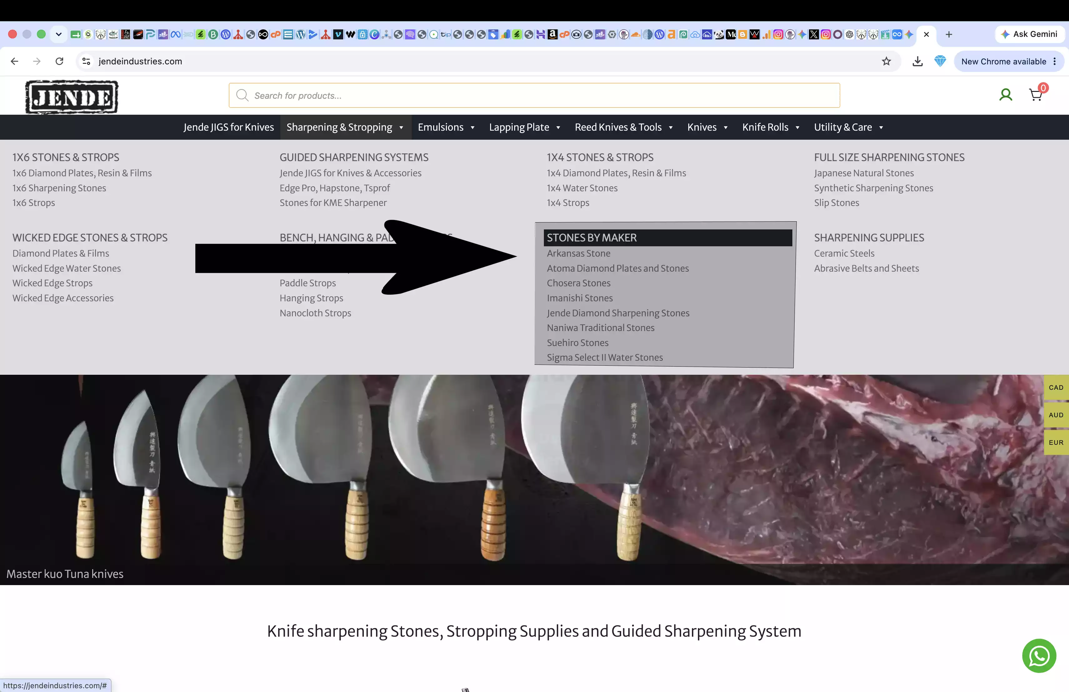Image resolution: width=1069 pixels, height=692 pixels.
Task: Open GUIDED SHARPENING SYSTEMS heading
Action: click(x=354, y=157)
